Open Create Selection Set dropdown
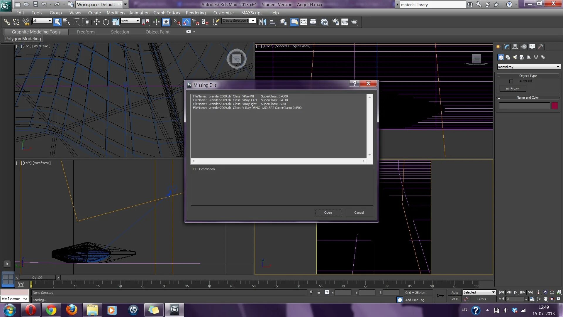The image size is (563, 317). pos(238,21)
